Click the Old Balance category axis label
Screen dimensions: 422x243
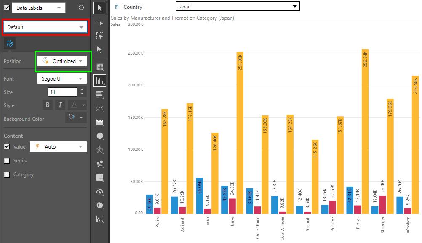(258, 228)
